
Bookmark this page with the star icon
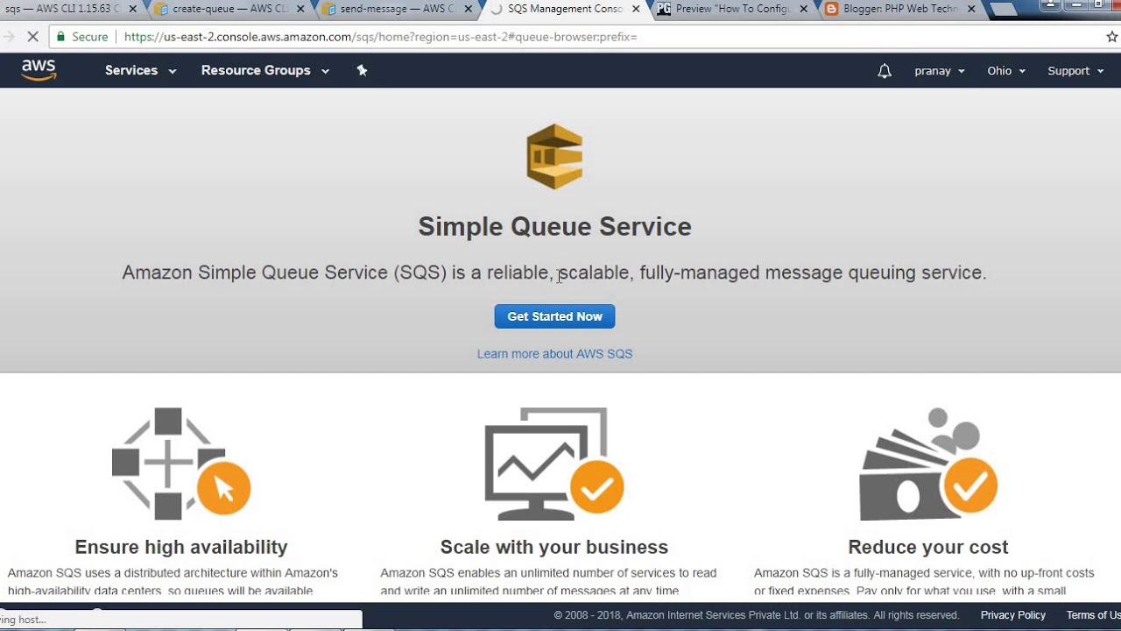coord(1111,37)
